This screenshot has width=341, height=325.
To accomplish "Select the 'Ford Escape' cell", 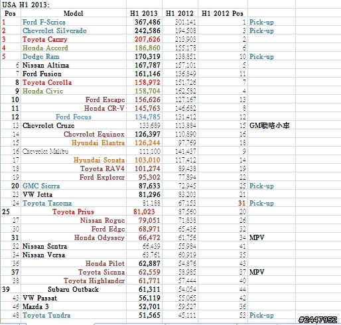I will (x=105, y=99).
